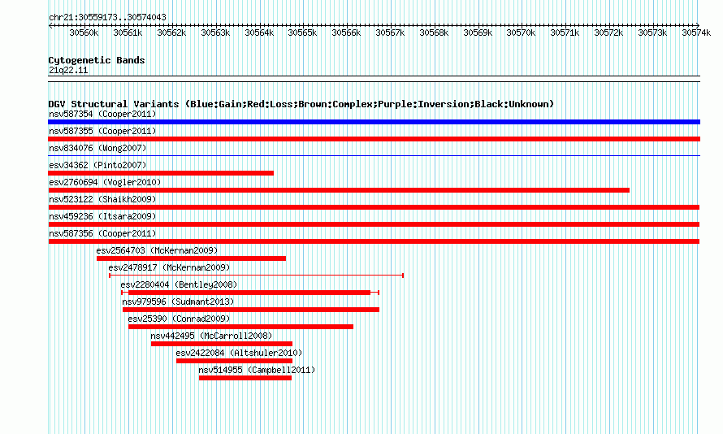Image resolution: width=723 pixels, height=434 pixels.
Task: Click the 30564k ruler mark
Action: pos(259,33)
